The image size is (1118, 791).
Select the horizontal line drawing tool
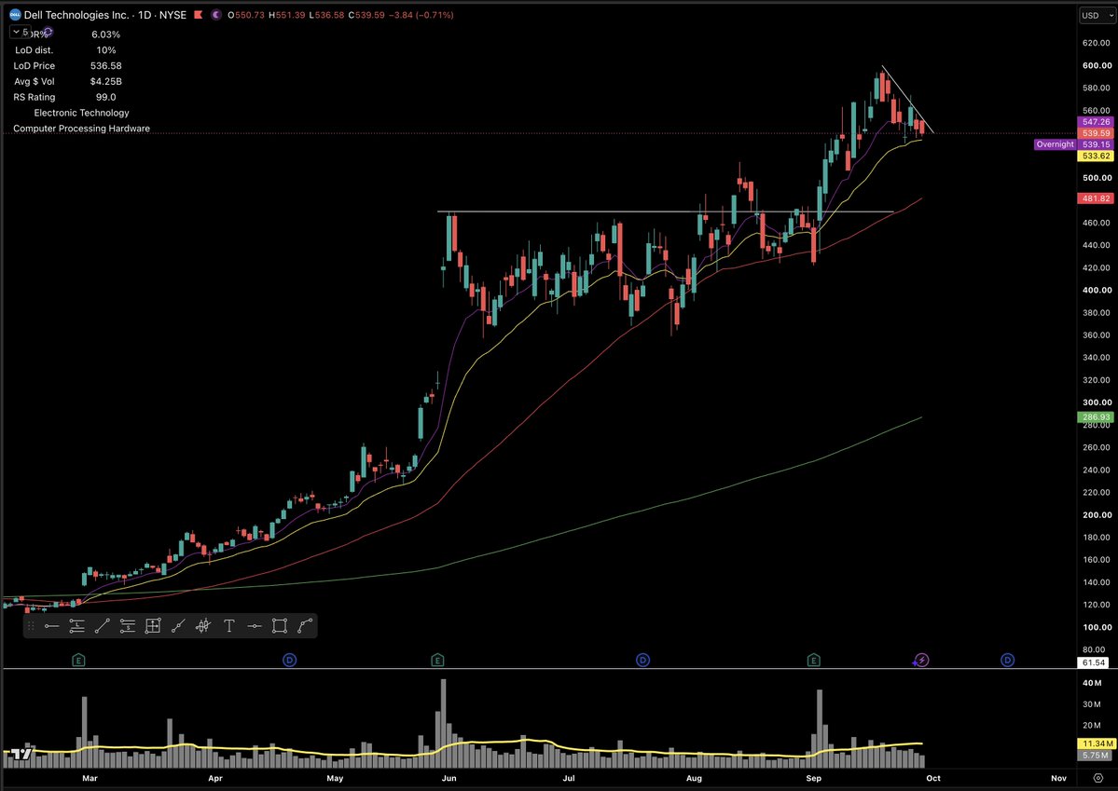[x=255, y=626]
